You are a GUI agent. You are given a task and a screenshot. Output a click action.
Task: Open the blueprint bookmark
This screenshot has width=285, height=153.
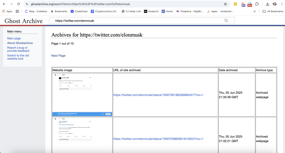[151, 11]
